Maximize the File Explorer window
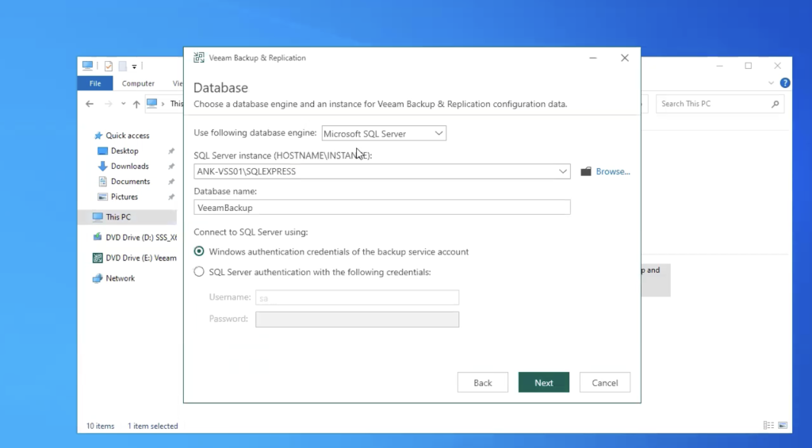This screenshot has height=448, width=812. (749, 66)
